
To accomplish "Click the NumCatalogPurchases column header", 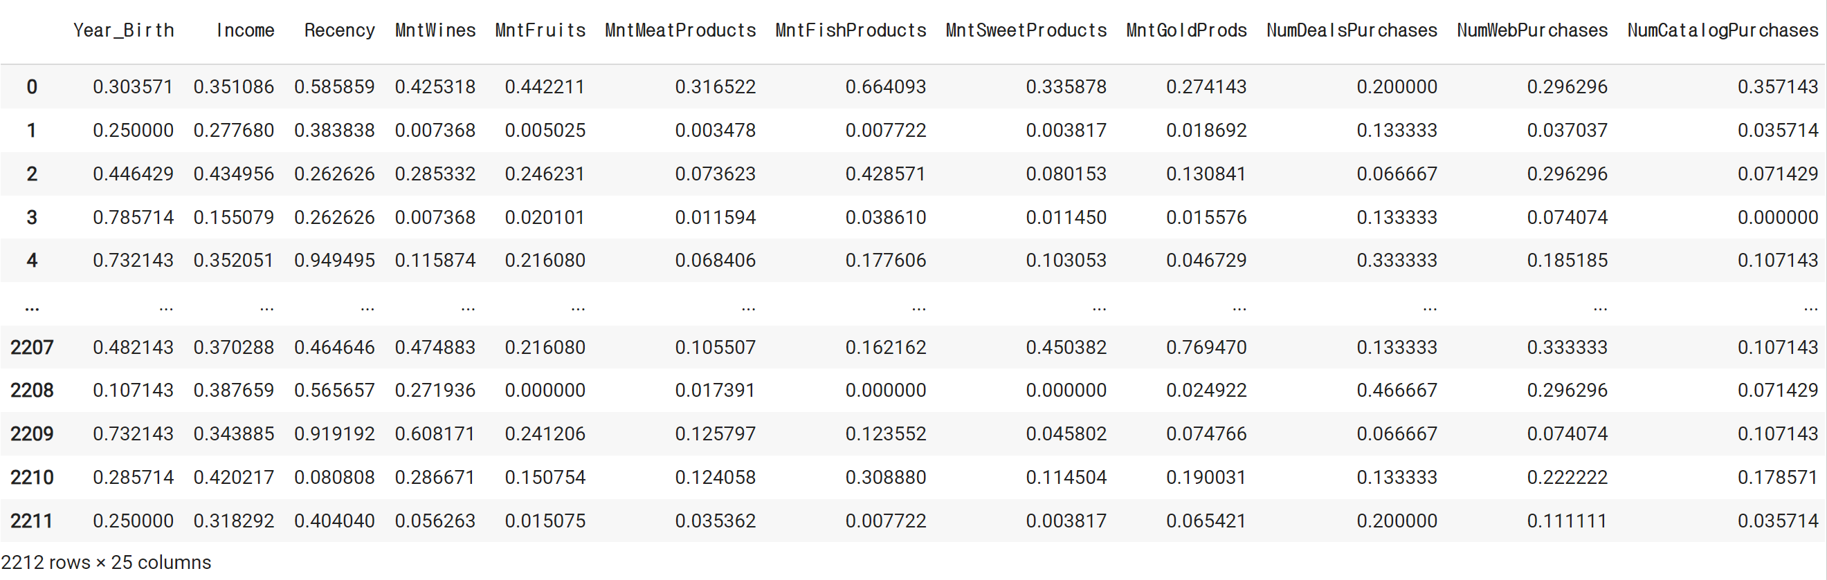I will (1723, 30).
